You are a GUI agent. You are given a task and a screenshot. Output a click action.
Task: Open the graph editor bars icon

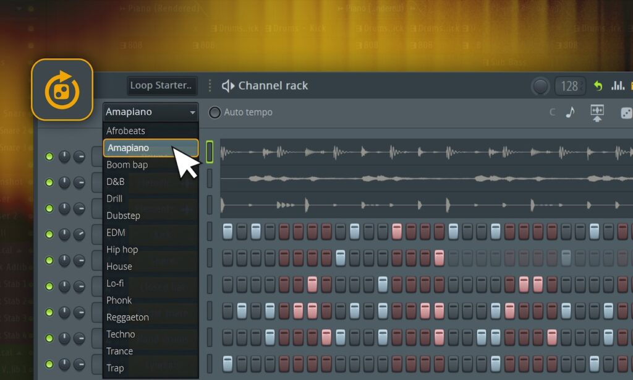(618, 85)
